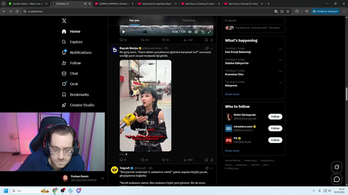Expand the footer More menu

point(266,165)
